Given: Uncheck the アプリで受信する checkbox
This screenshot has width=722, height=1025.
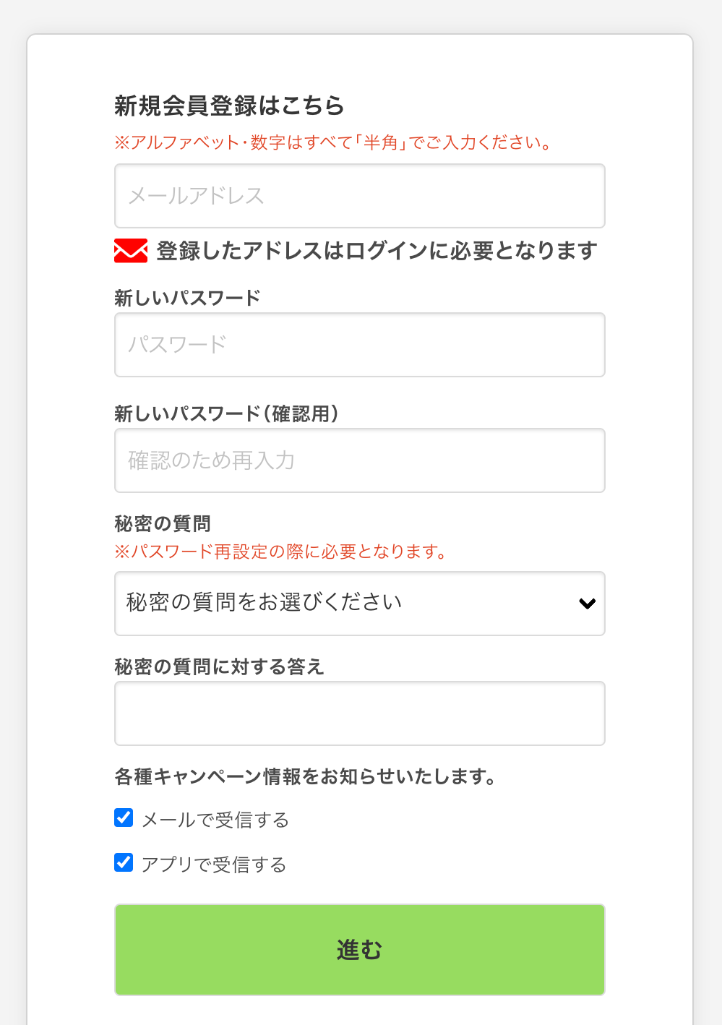Looking at the screenshot, I should pos(124,862).
